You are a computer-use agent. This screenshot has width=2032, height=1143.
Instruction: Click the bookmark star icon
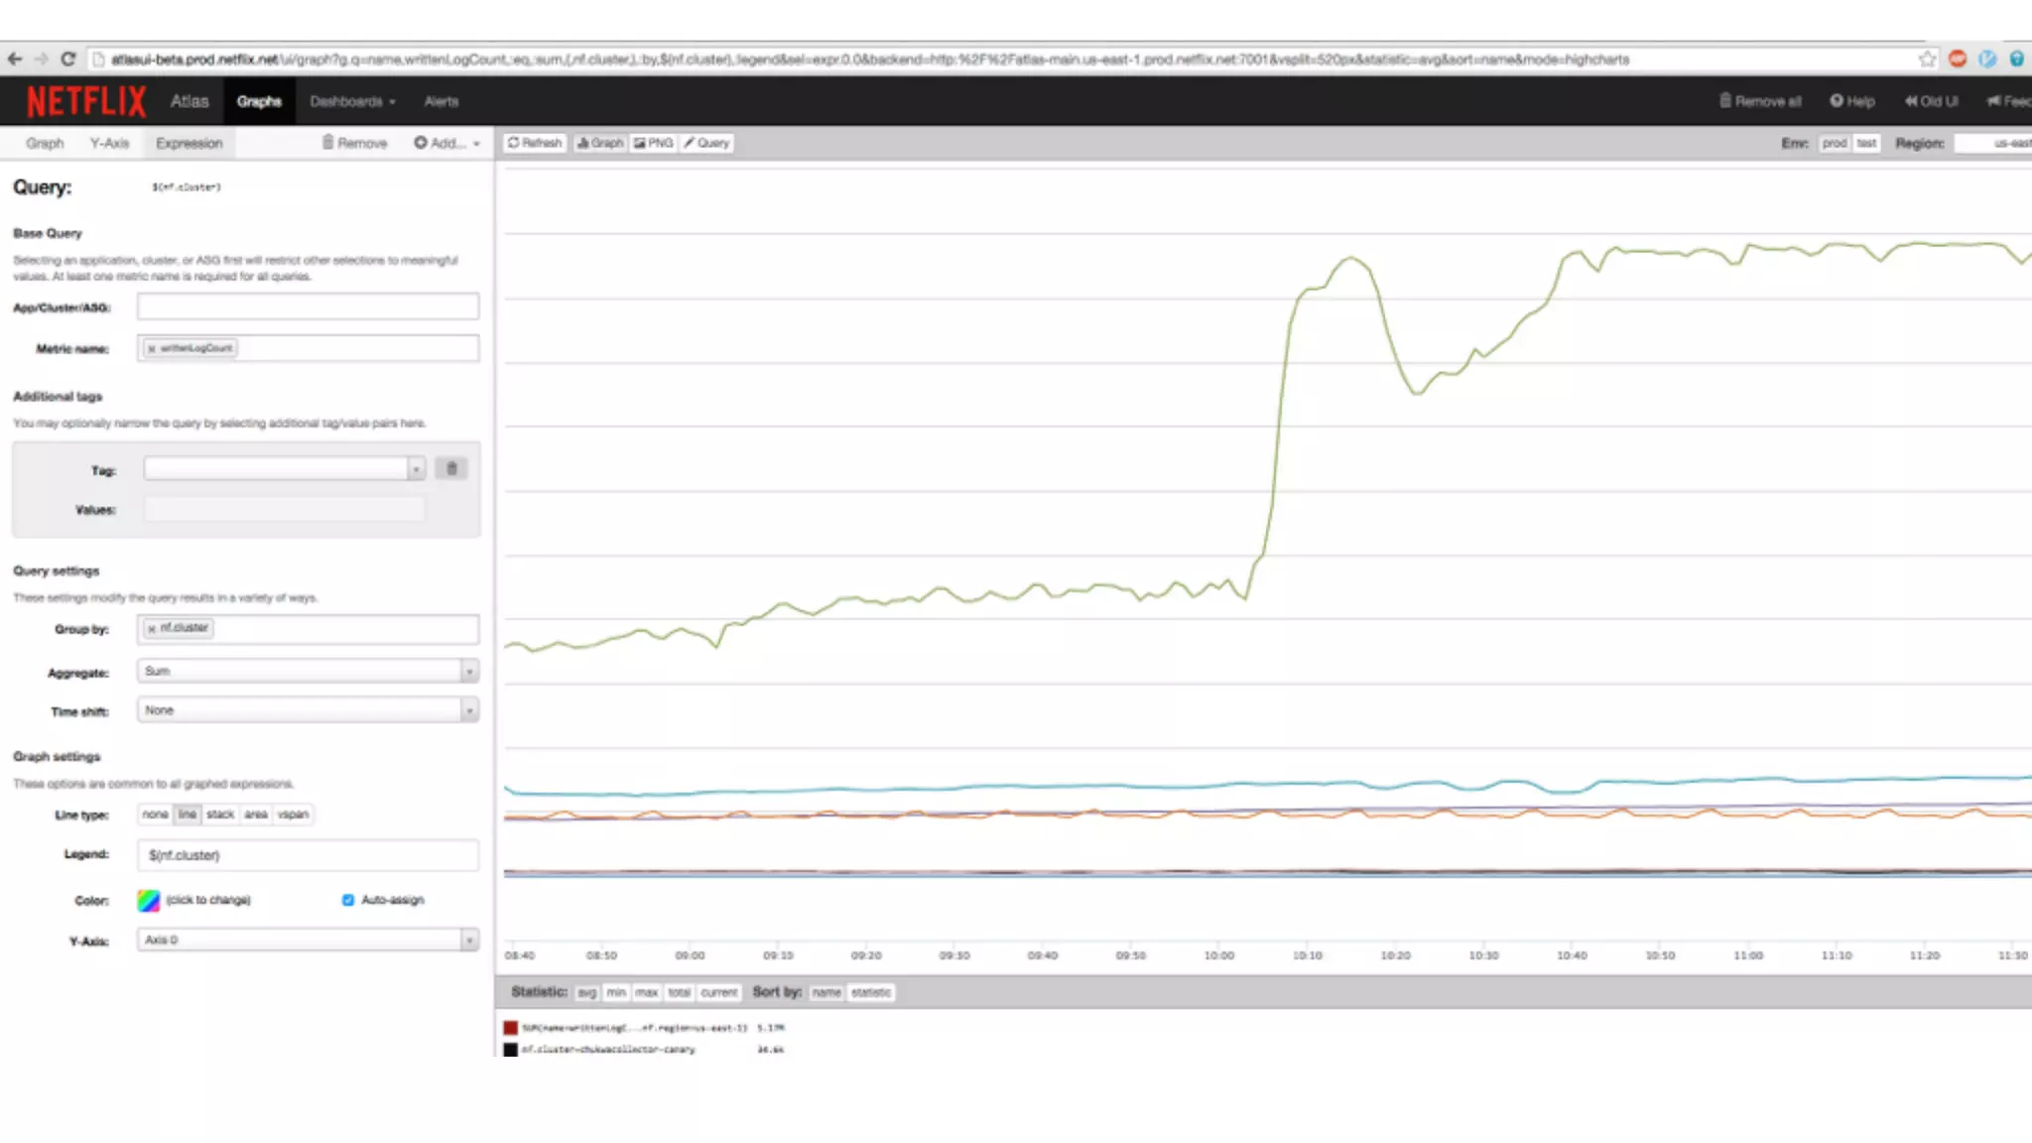click(x=1927, y=60)
